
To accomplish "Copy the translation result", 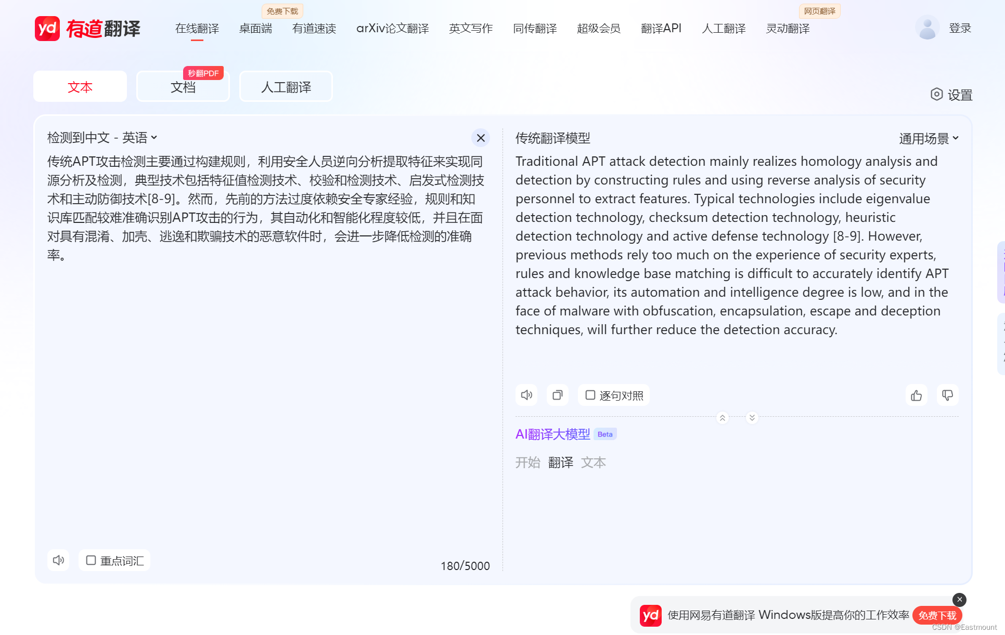I will tap(557, 395).
